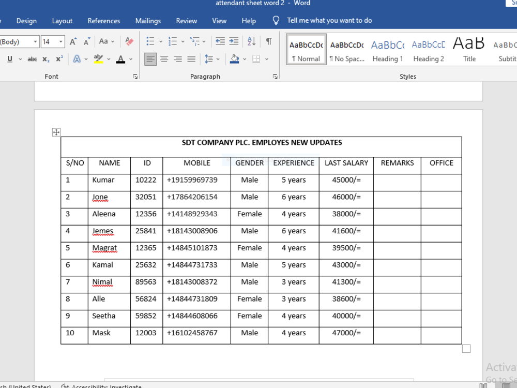Click the Multilevel List icon
Viewport: 517px width, 388px height.
[x=195, y=41]
